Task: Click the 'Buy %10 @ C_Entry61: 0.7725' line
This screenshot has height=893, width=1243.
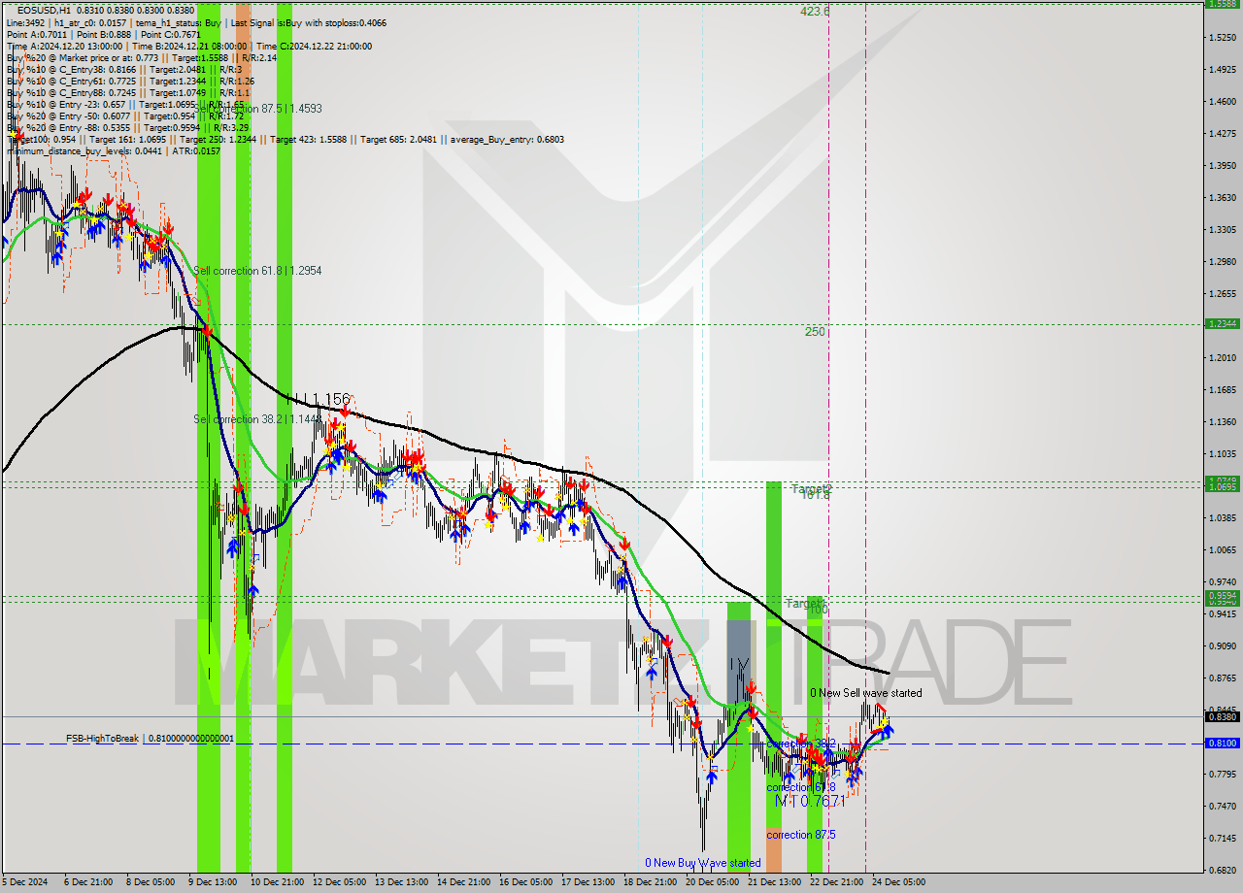Action: (x=130, y=81)
